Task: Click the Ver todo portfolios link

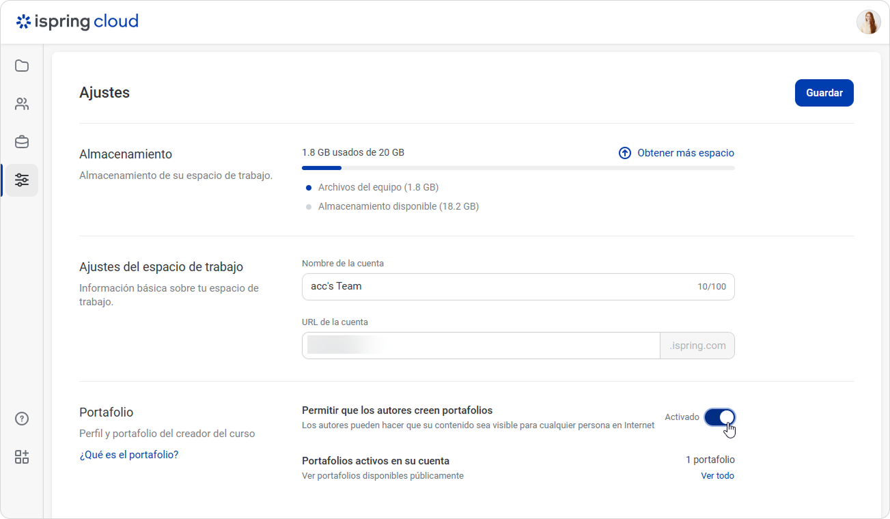Action: [718, 475]
